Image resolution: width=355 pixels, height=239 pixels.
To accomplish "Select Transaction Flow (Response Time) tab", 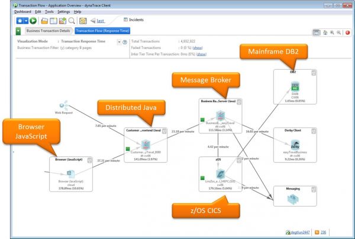I will click(102, 31).
